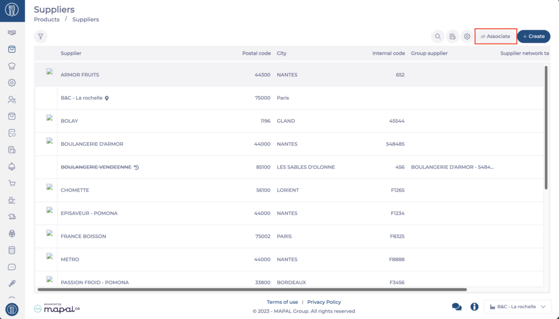Screen dimensions: 559x319
Task: Open the users sidebar icon
Action: point(12,100)
